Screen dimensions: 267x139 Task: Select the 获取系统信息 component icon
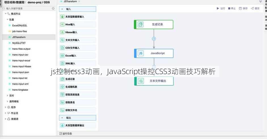coord(62,94)
